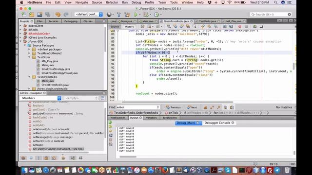Click the Wi-Fi status icon in menu bar
The image size is (312, 175).
click(x=230, y=2)
